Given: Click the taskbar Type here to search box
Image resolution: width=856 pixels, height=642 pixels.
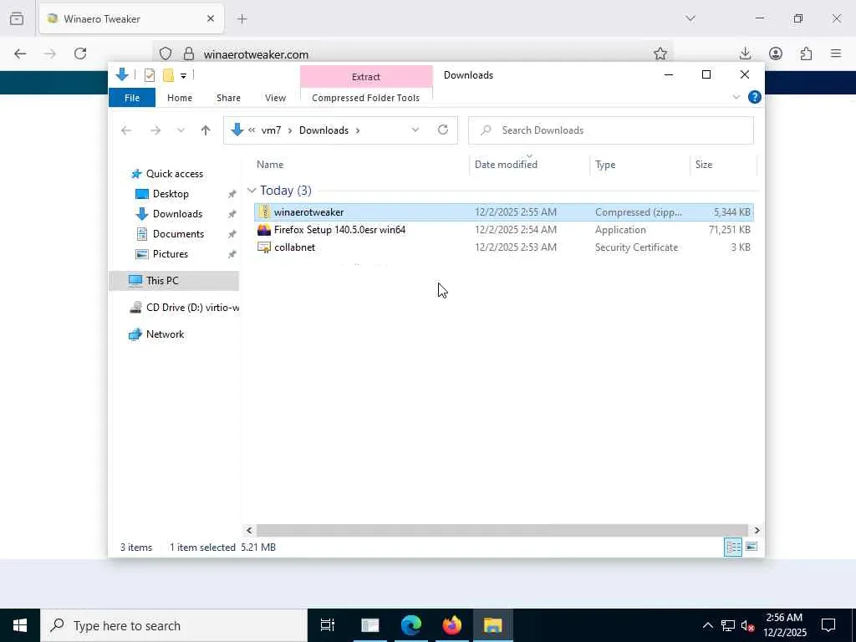Looking at the screenshot, I should point(174,625).
